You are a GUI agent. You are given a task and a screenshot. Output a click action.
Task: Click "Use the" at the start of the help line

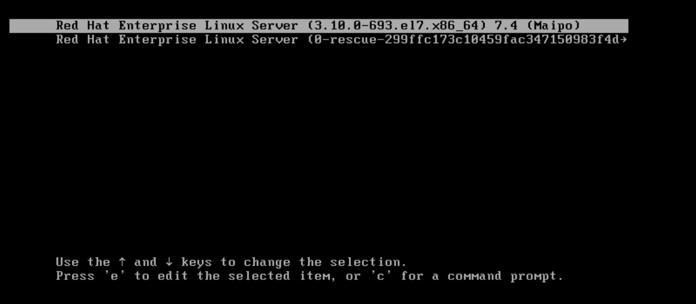coord(83,262)
